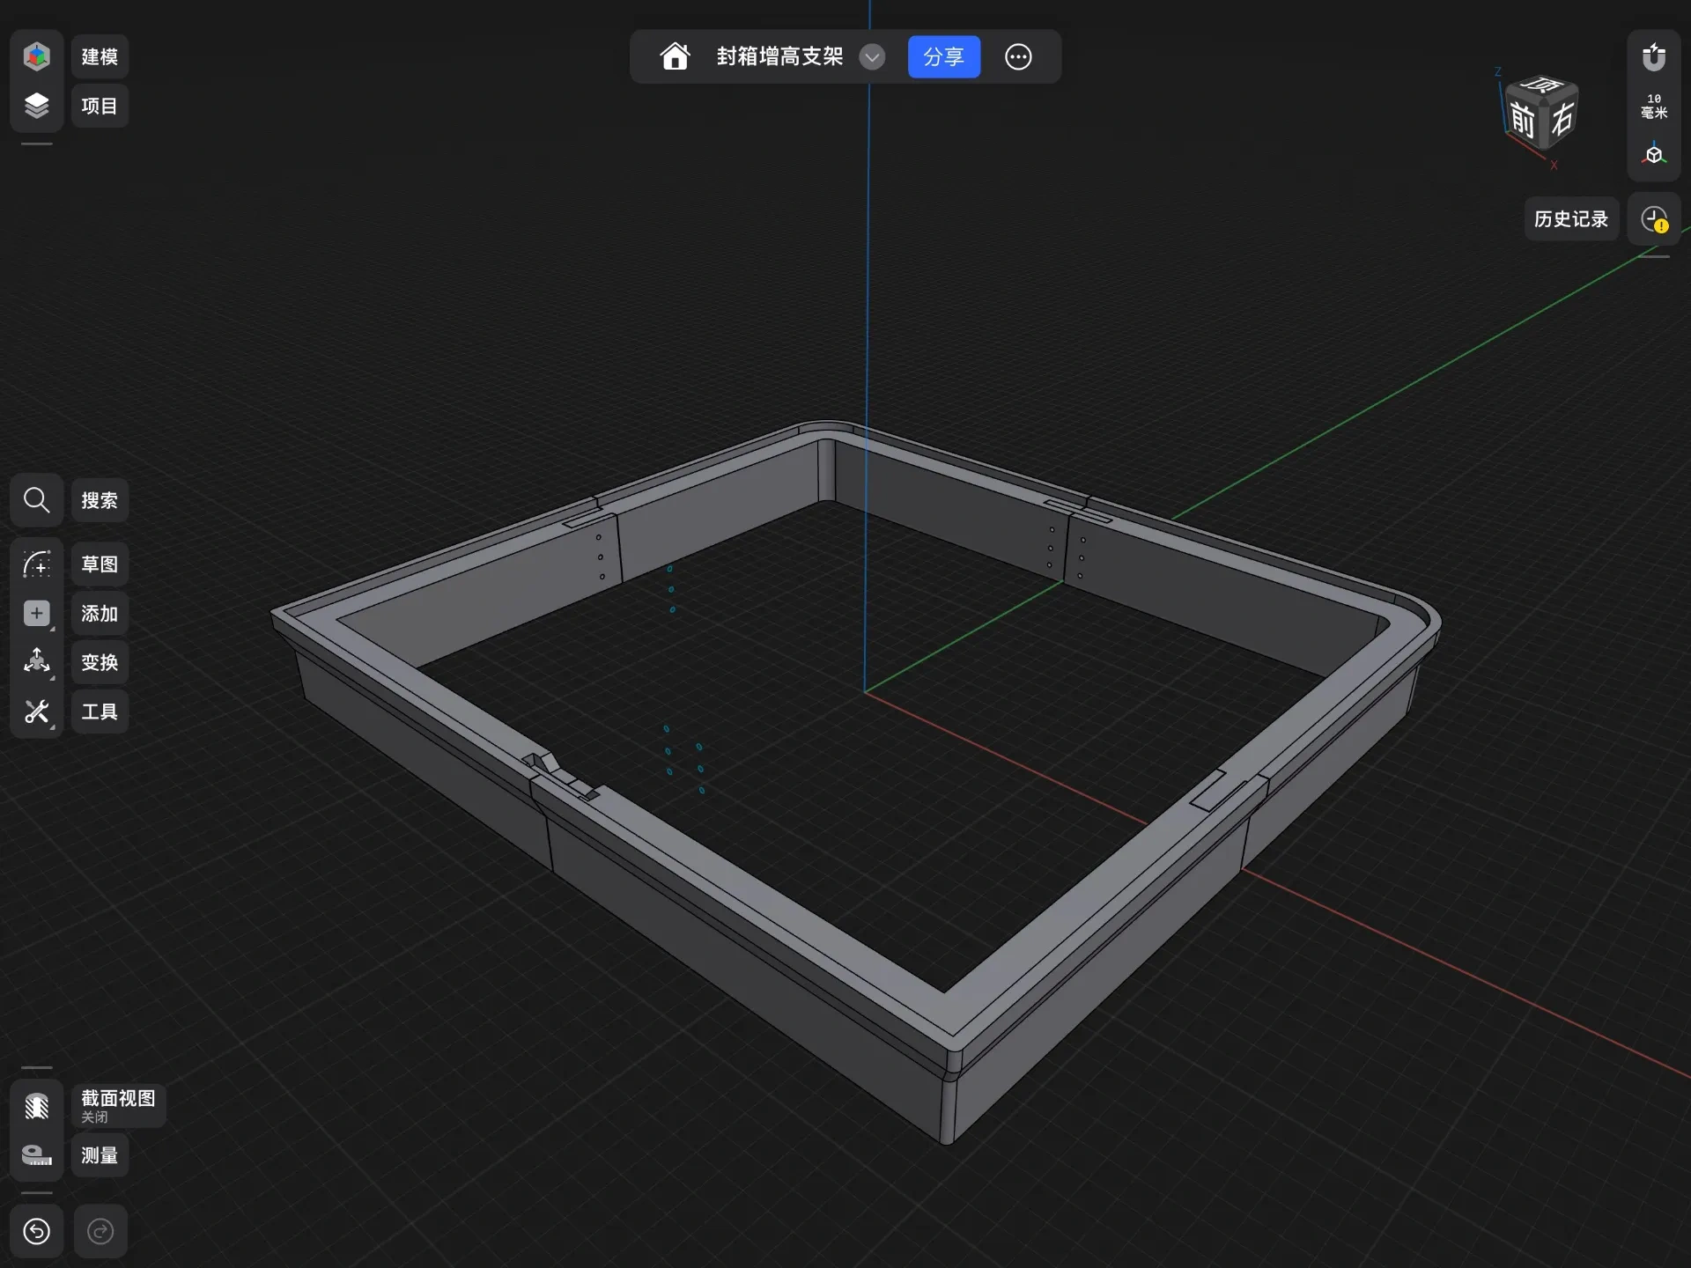Open the 项目 layers stack icon
1691x1268 pixels.
36,106
